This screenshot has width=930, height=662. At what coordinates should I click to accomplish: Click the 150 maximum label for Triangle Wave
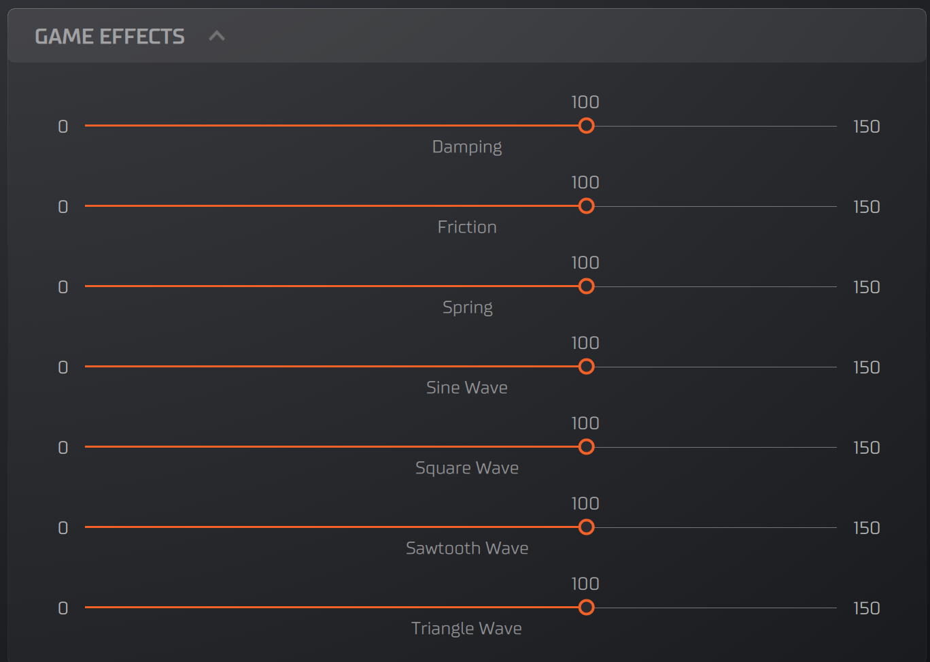pos(866,608)
